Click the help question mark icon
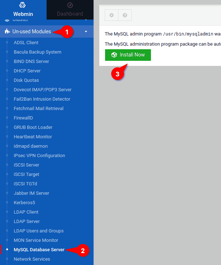221x265 pixels. pyautogui.click(x=125, y=15)
